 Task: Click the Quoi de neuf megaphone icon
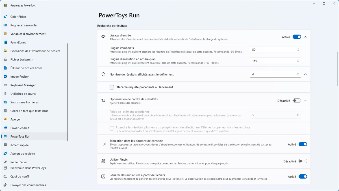[x=5, y=177]
